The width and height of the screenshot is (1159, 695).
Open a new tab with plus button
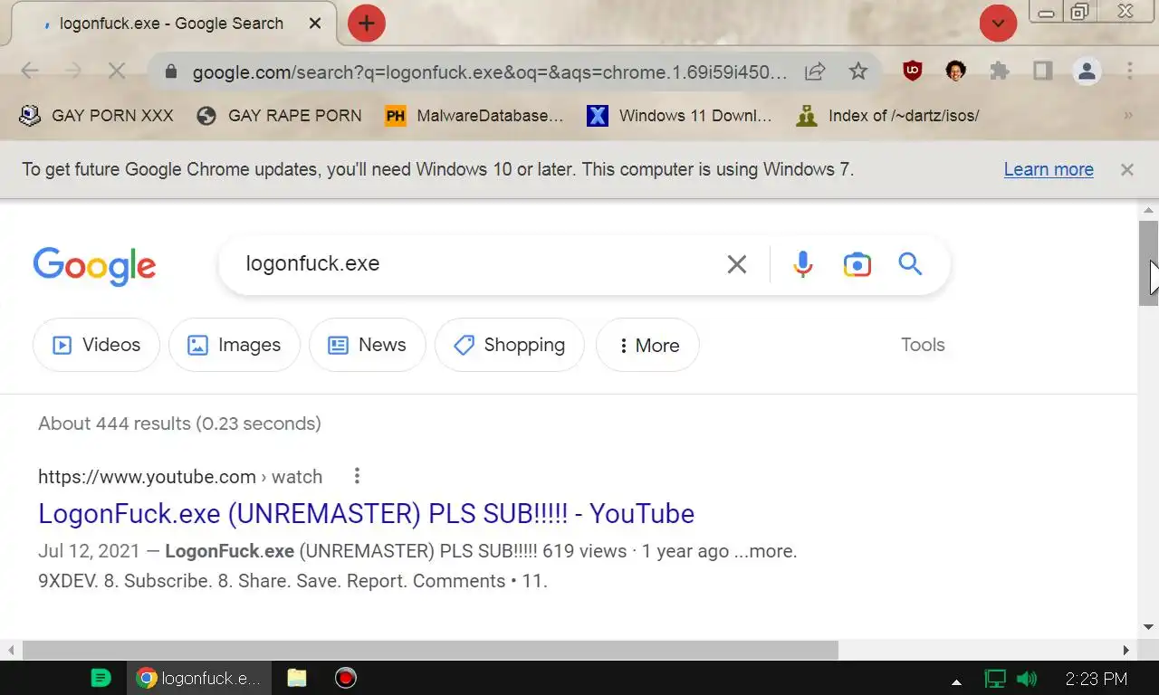tap(366, 24)
